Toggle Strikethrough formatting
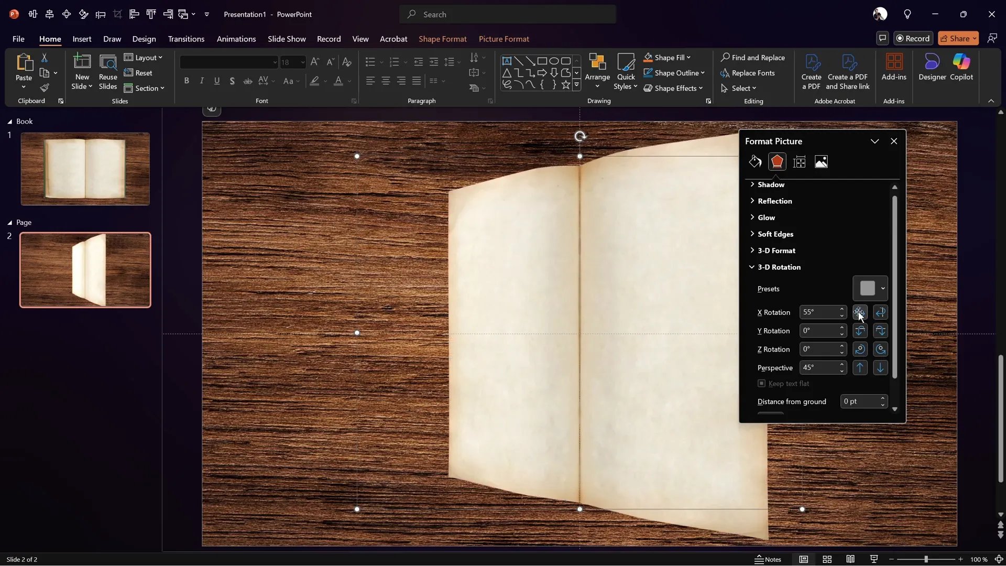The image size is (1006, 566). 248,81
